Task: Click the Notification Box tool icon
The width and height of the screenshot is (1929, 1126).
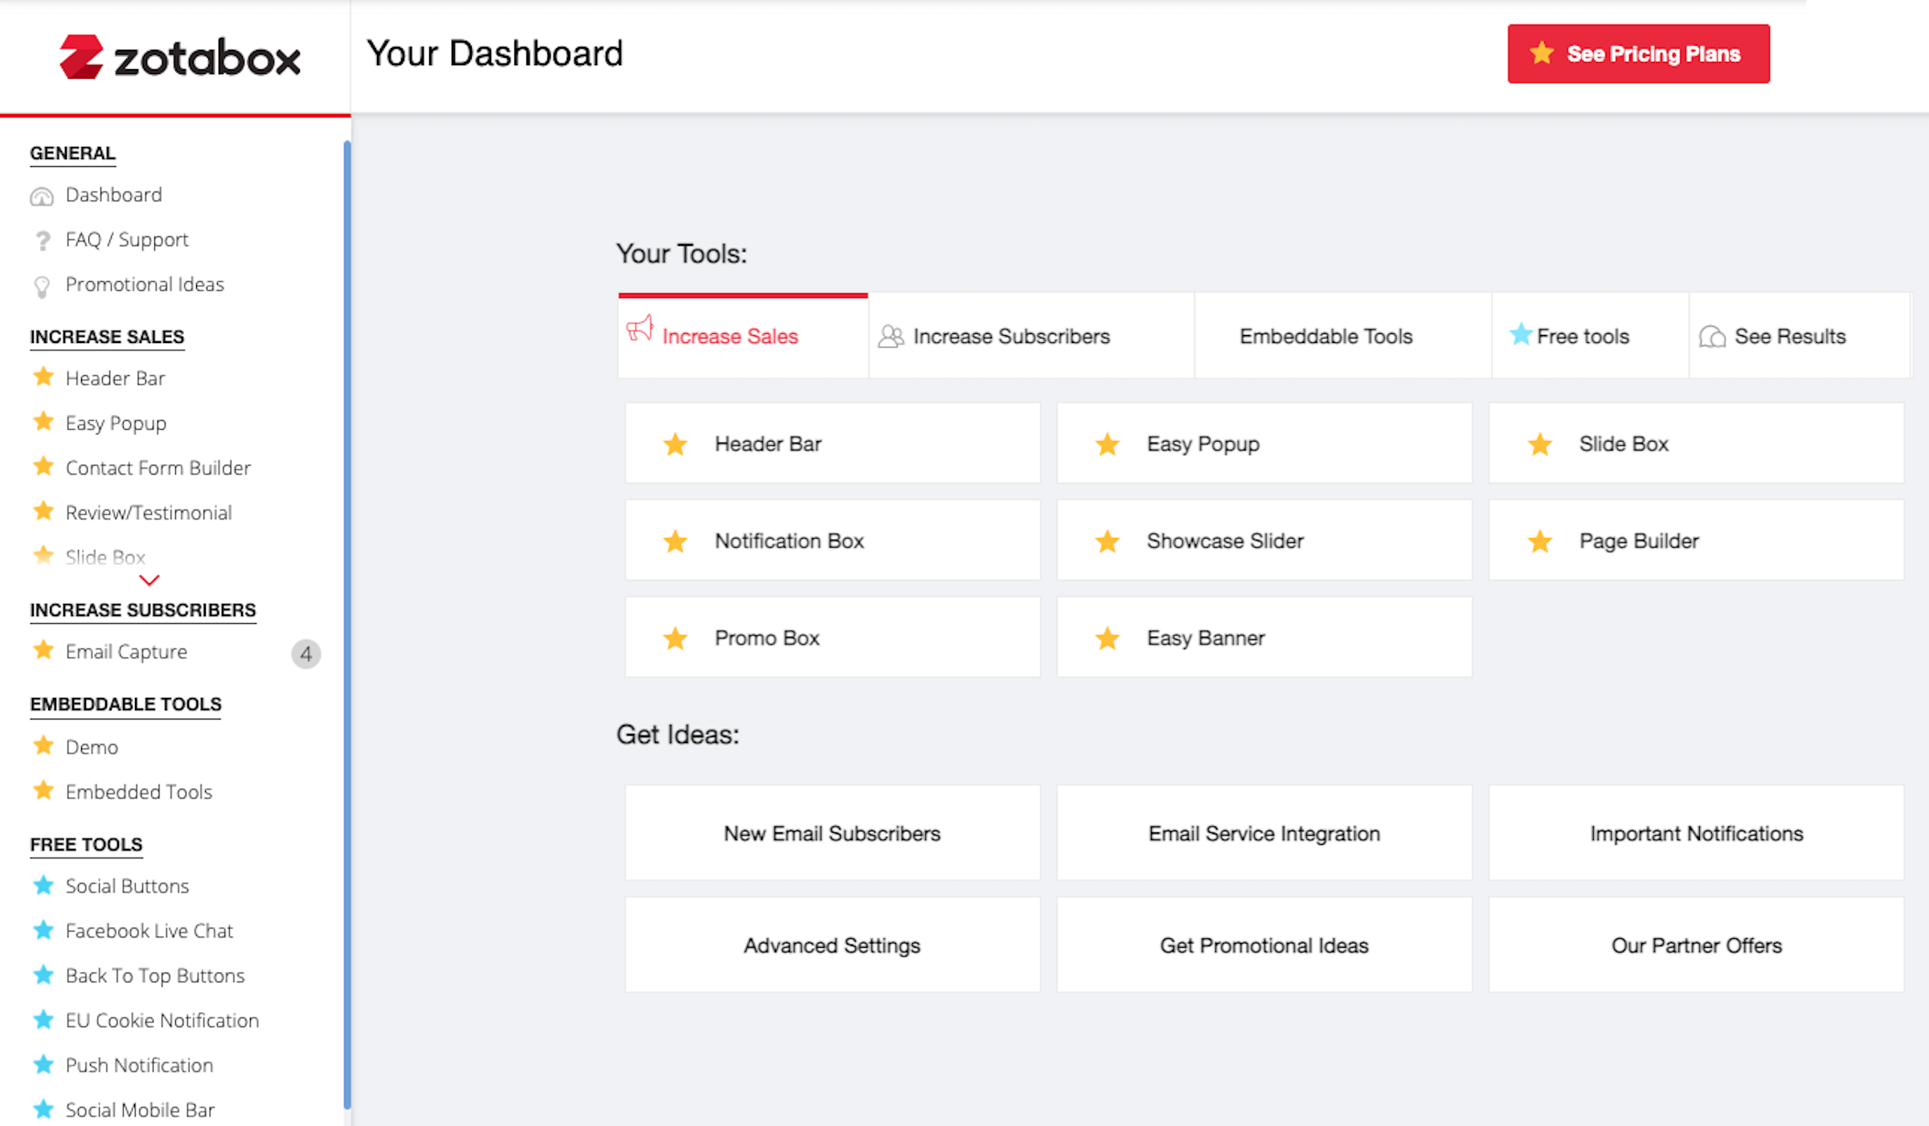Action: pyautogui.click(x=678, y=541)
